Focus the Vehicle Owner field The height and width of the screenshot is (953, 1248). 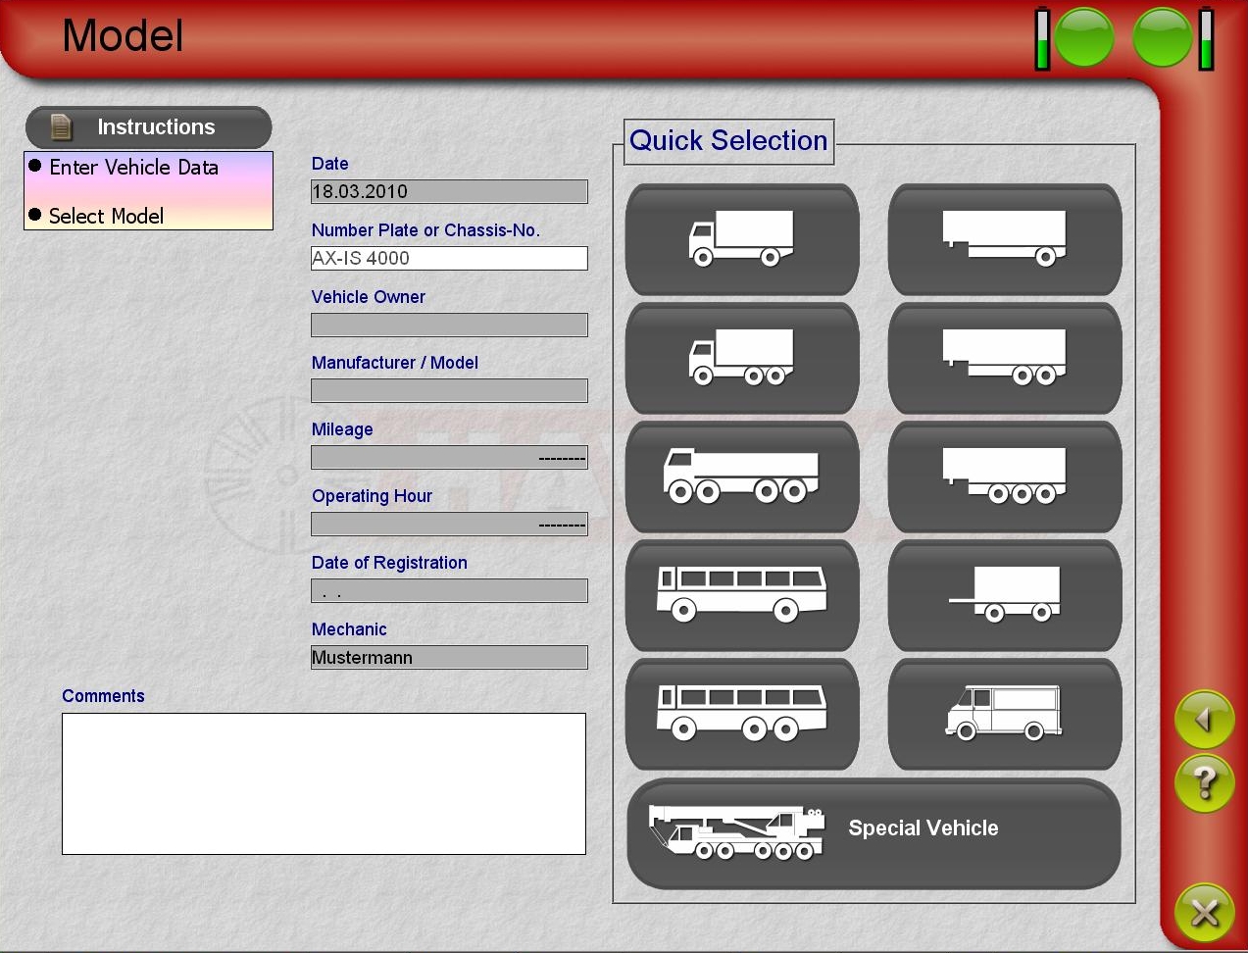pyautogui.click(x=449, y=325)
